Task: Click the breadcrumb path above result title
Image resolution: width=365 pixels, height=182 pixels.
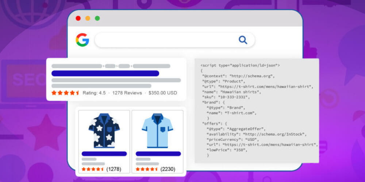Action: (x=111, y=66)
